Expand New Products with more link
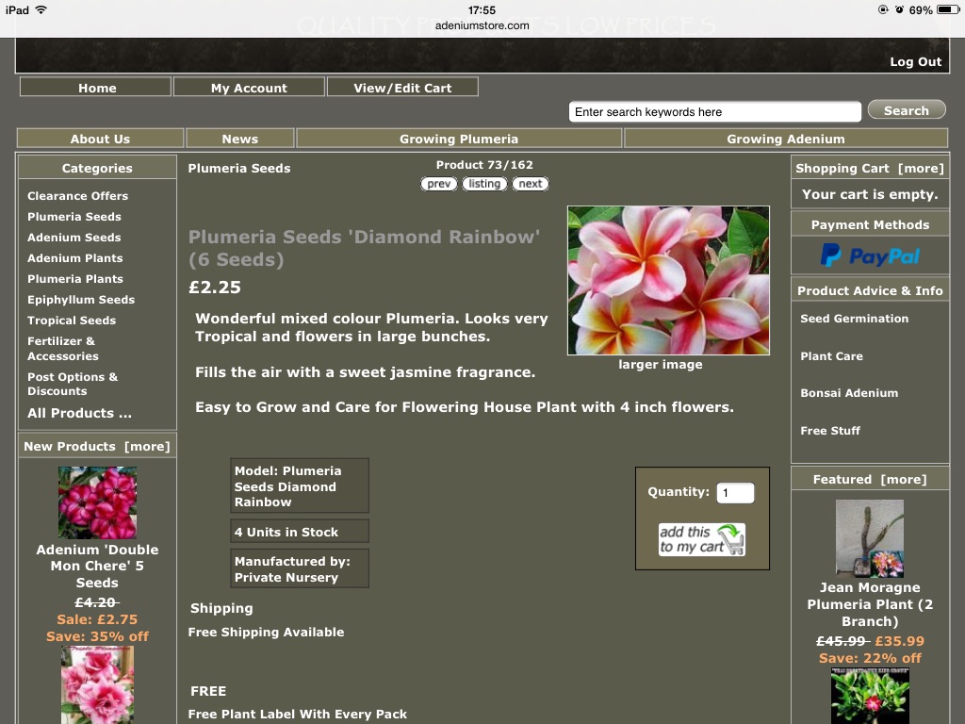Screen dimensions: 965x724 point(147,447)
